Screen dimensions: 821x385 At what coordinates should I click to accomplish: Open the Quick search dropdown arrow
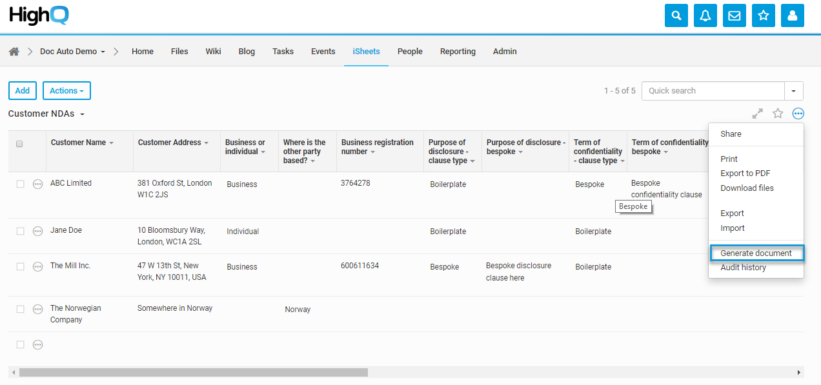(x=794, y=91)
